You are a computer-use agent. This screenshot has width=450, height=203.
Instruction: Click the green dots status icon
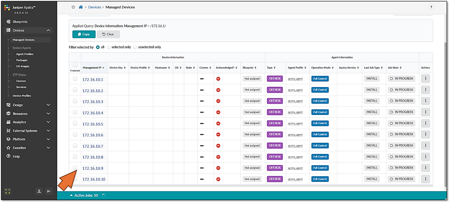coord(8,191)
